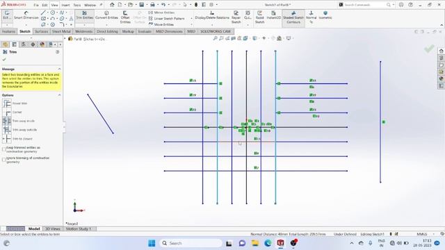Open the Trim panel help icon
The image size is (445, 250).
[57, 52]
